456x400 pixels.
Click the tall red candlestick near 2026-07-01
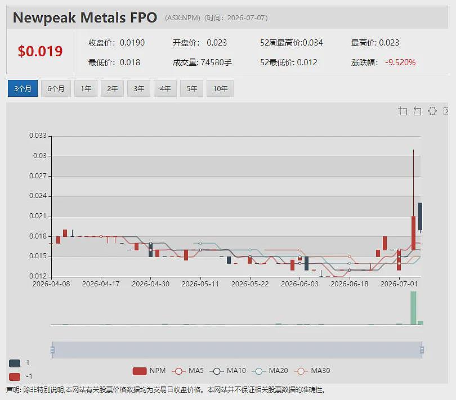click(413, 233)
